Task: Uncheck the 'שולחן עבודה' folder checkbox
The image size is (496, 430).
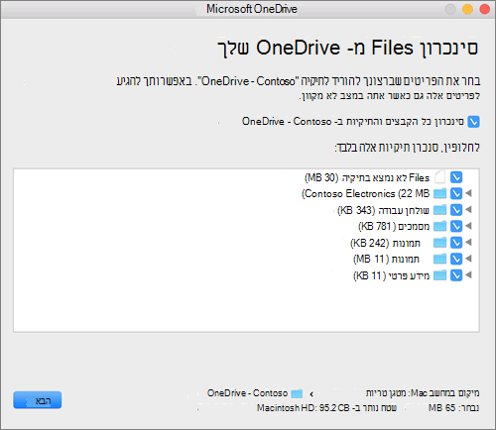Action: (456, 210)
